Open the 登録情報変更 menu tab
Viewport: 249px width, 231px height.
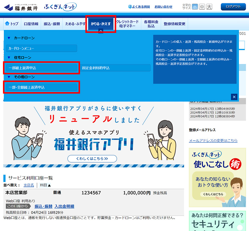click(x=175, y=24)
